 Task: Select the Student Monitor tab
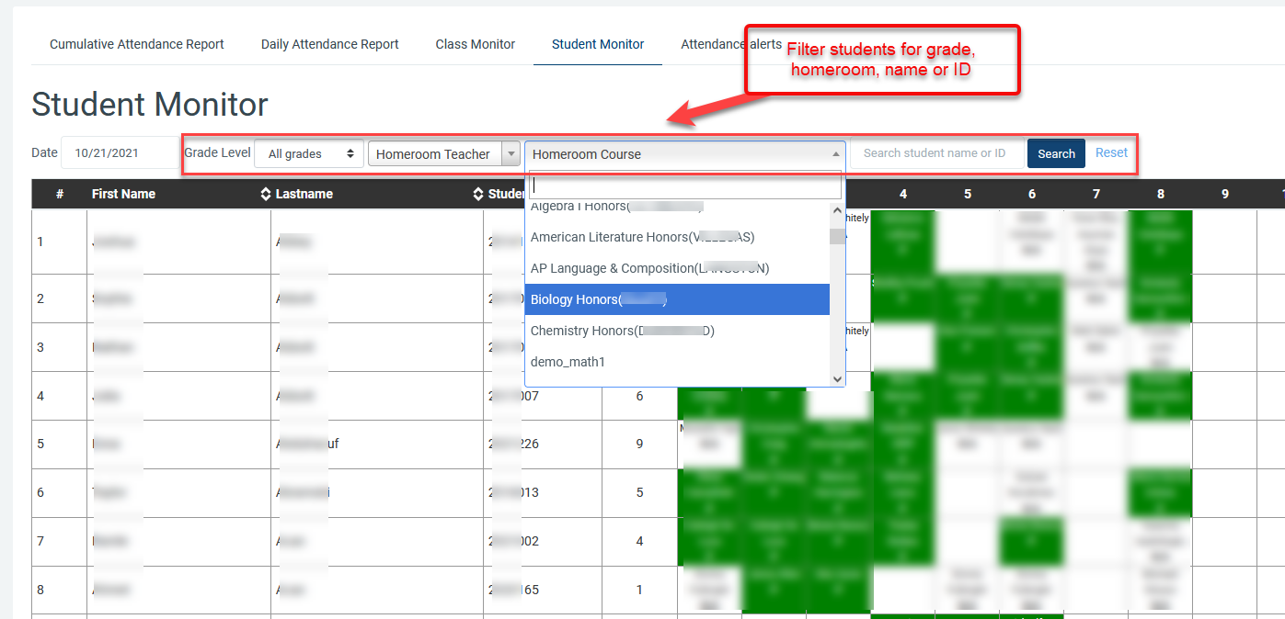pos(598,44)
